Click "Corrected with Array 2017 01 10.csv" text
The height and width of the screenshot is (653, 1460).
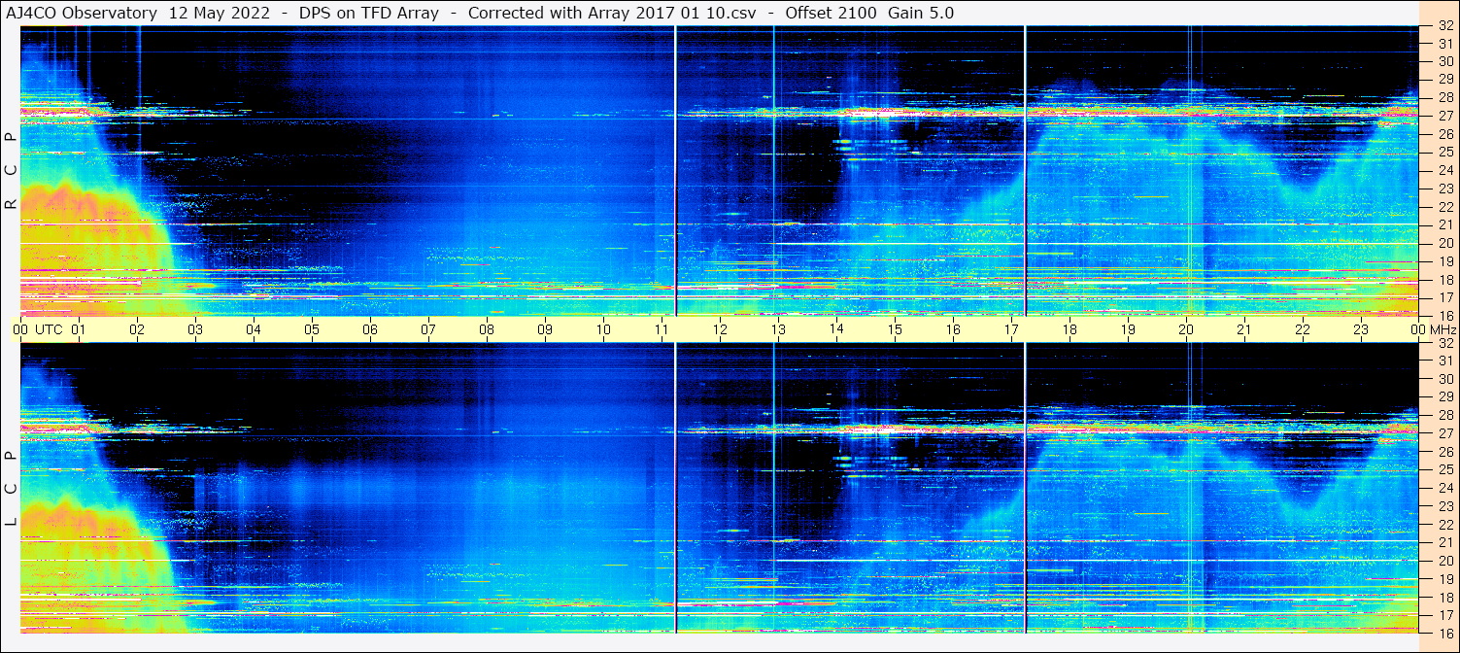click(614, 13)
